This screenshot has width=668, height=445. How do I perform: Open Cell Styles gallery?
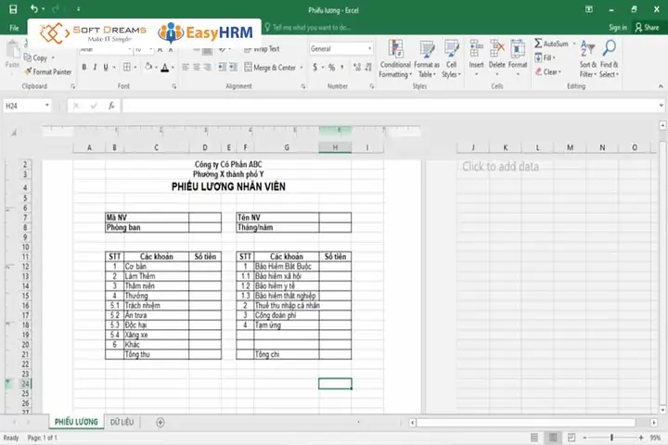tap(451, 58)
